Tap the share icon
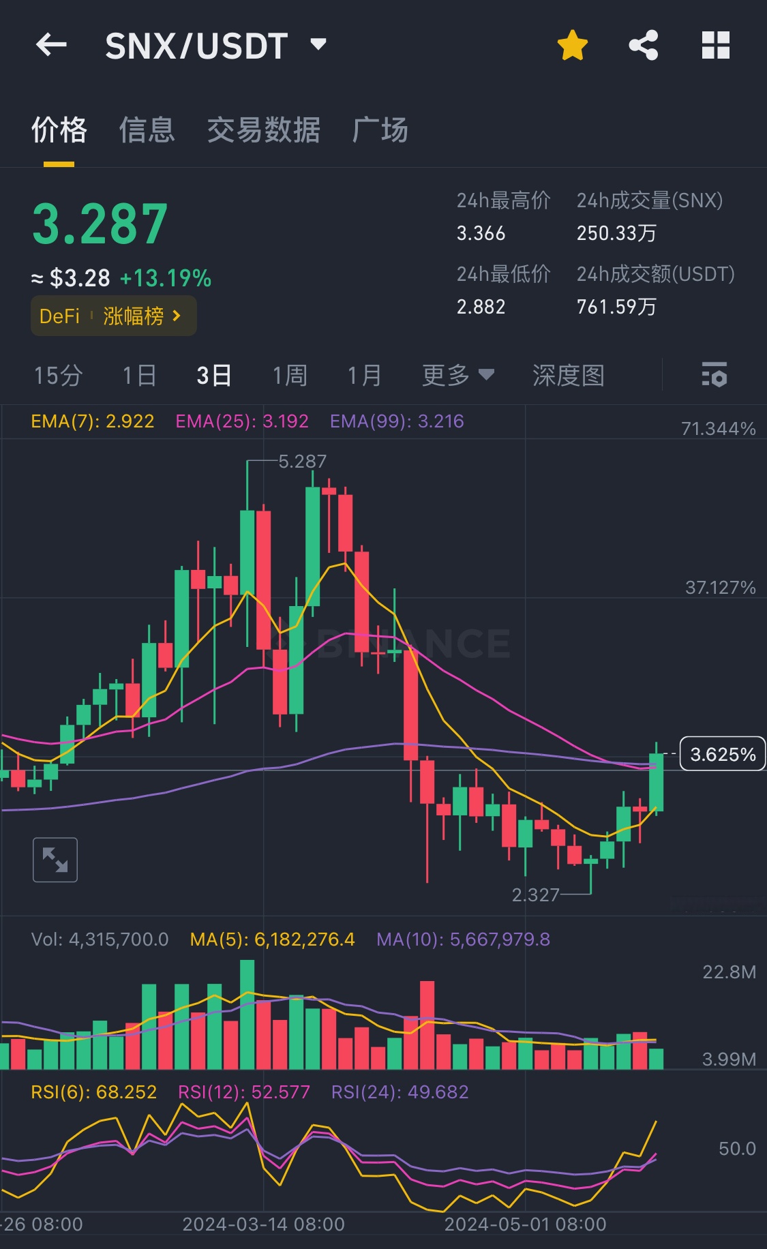The image size is (767, 1249). click(643, 46)
